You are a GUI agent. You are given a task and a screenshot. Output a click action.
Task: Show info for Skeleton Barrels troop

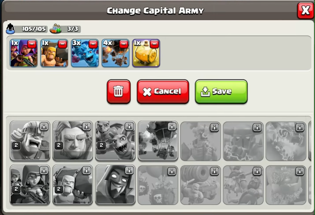point(172,171)
